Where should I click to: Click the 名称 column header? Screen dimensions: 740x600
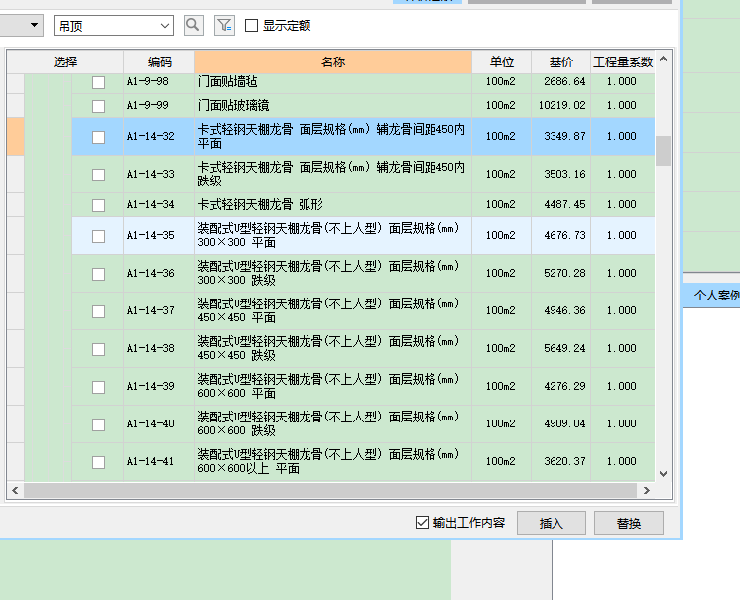coord(333,61)
